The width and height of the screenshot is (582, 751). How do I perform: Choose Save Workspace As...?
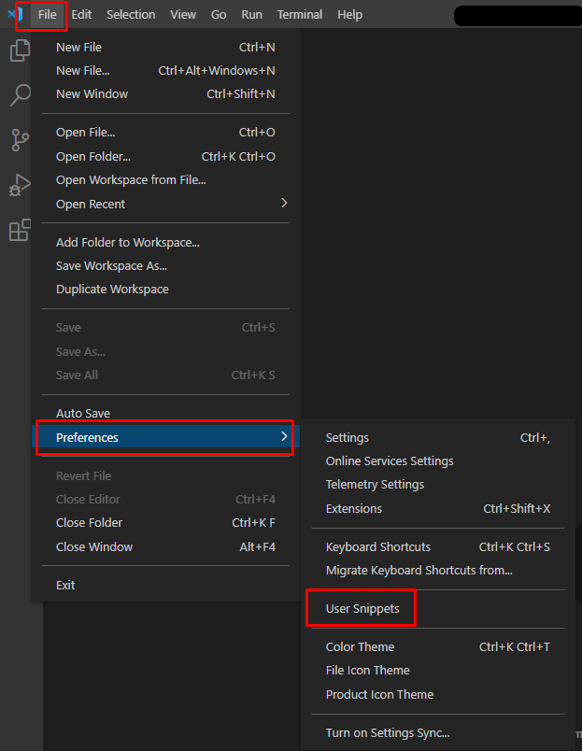click(x=165, y=266)
